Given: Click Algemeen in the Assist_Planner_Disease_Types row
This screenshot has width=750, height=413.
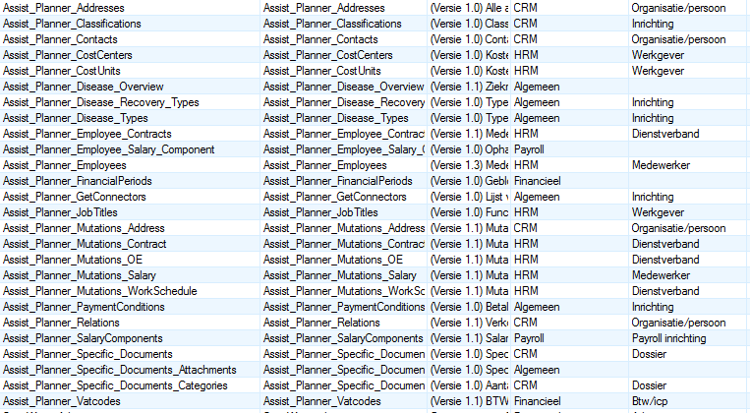Looking at the screenshot, I should 536,118.
